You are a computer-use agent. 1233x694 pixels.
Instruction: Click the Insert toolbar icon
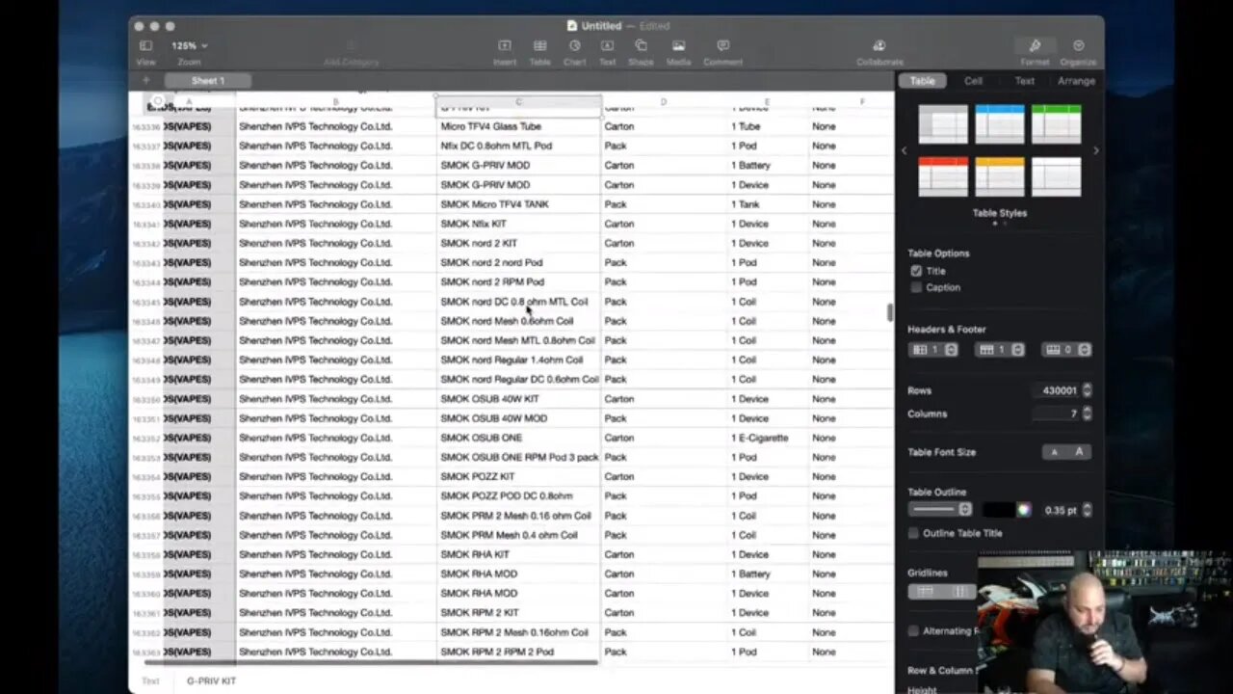(504, 45)
